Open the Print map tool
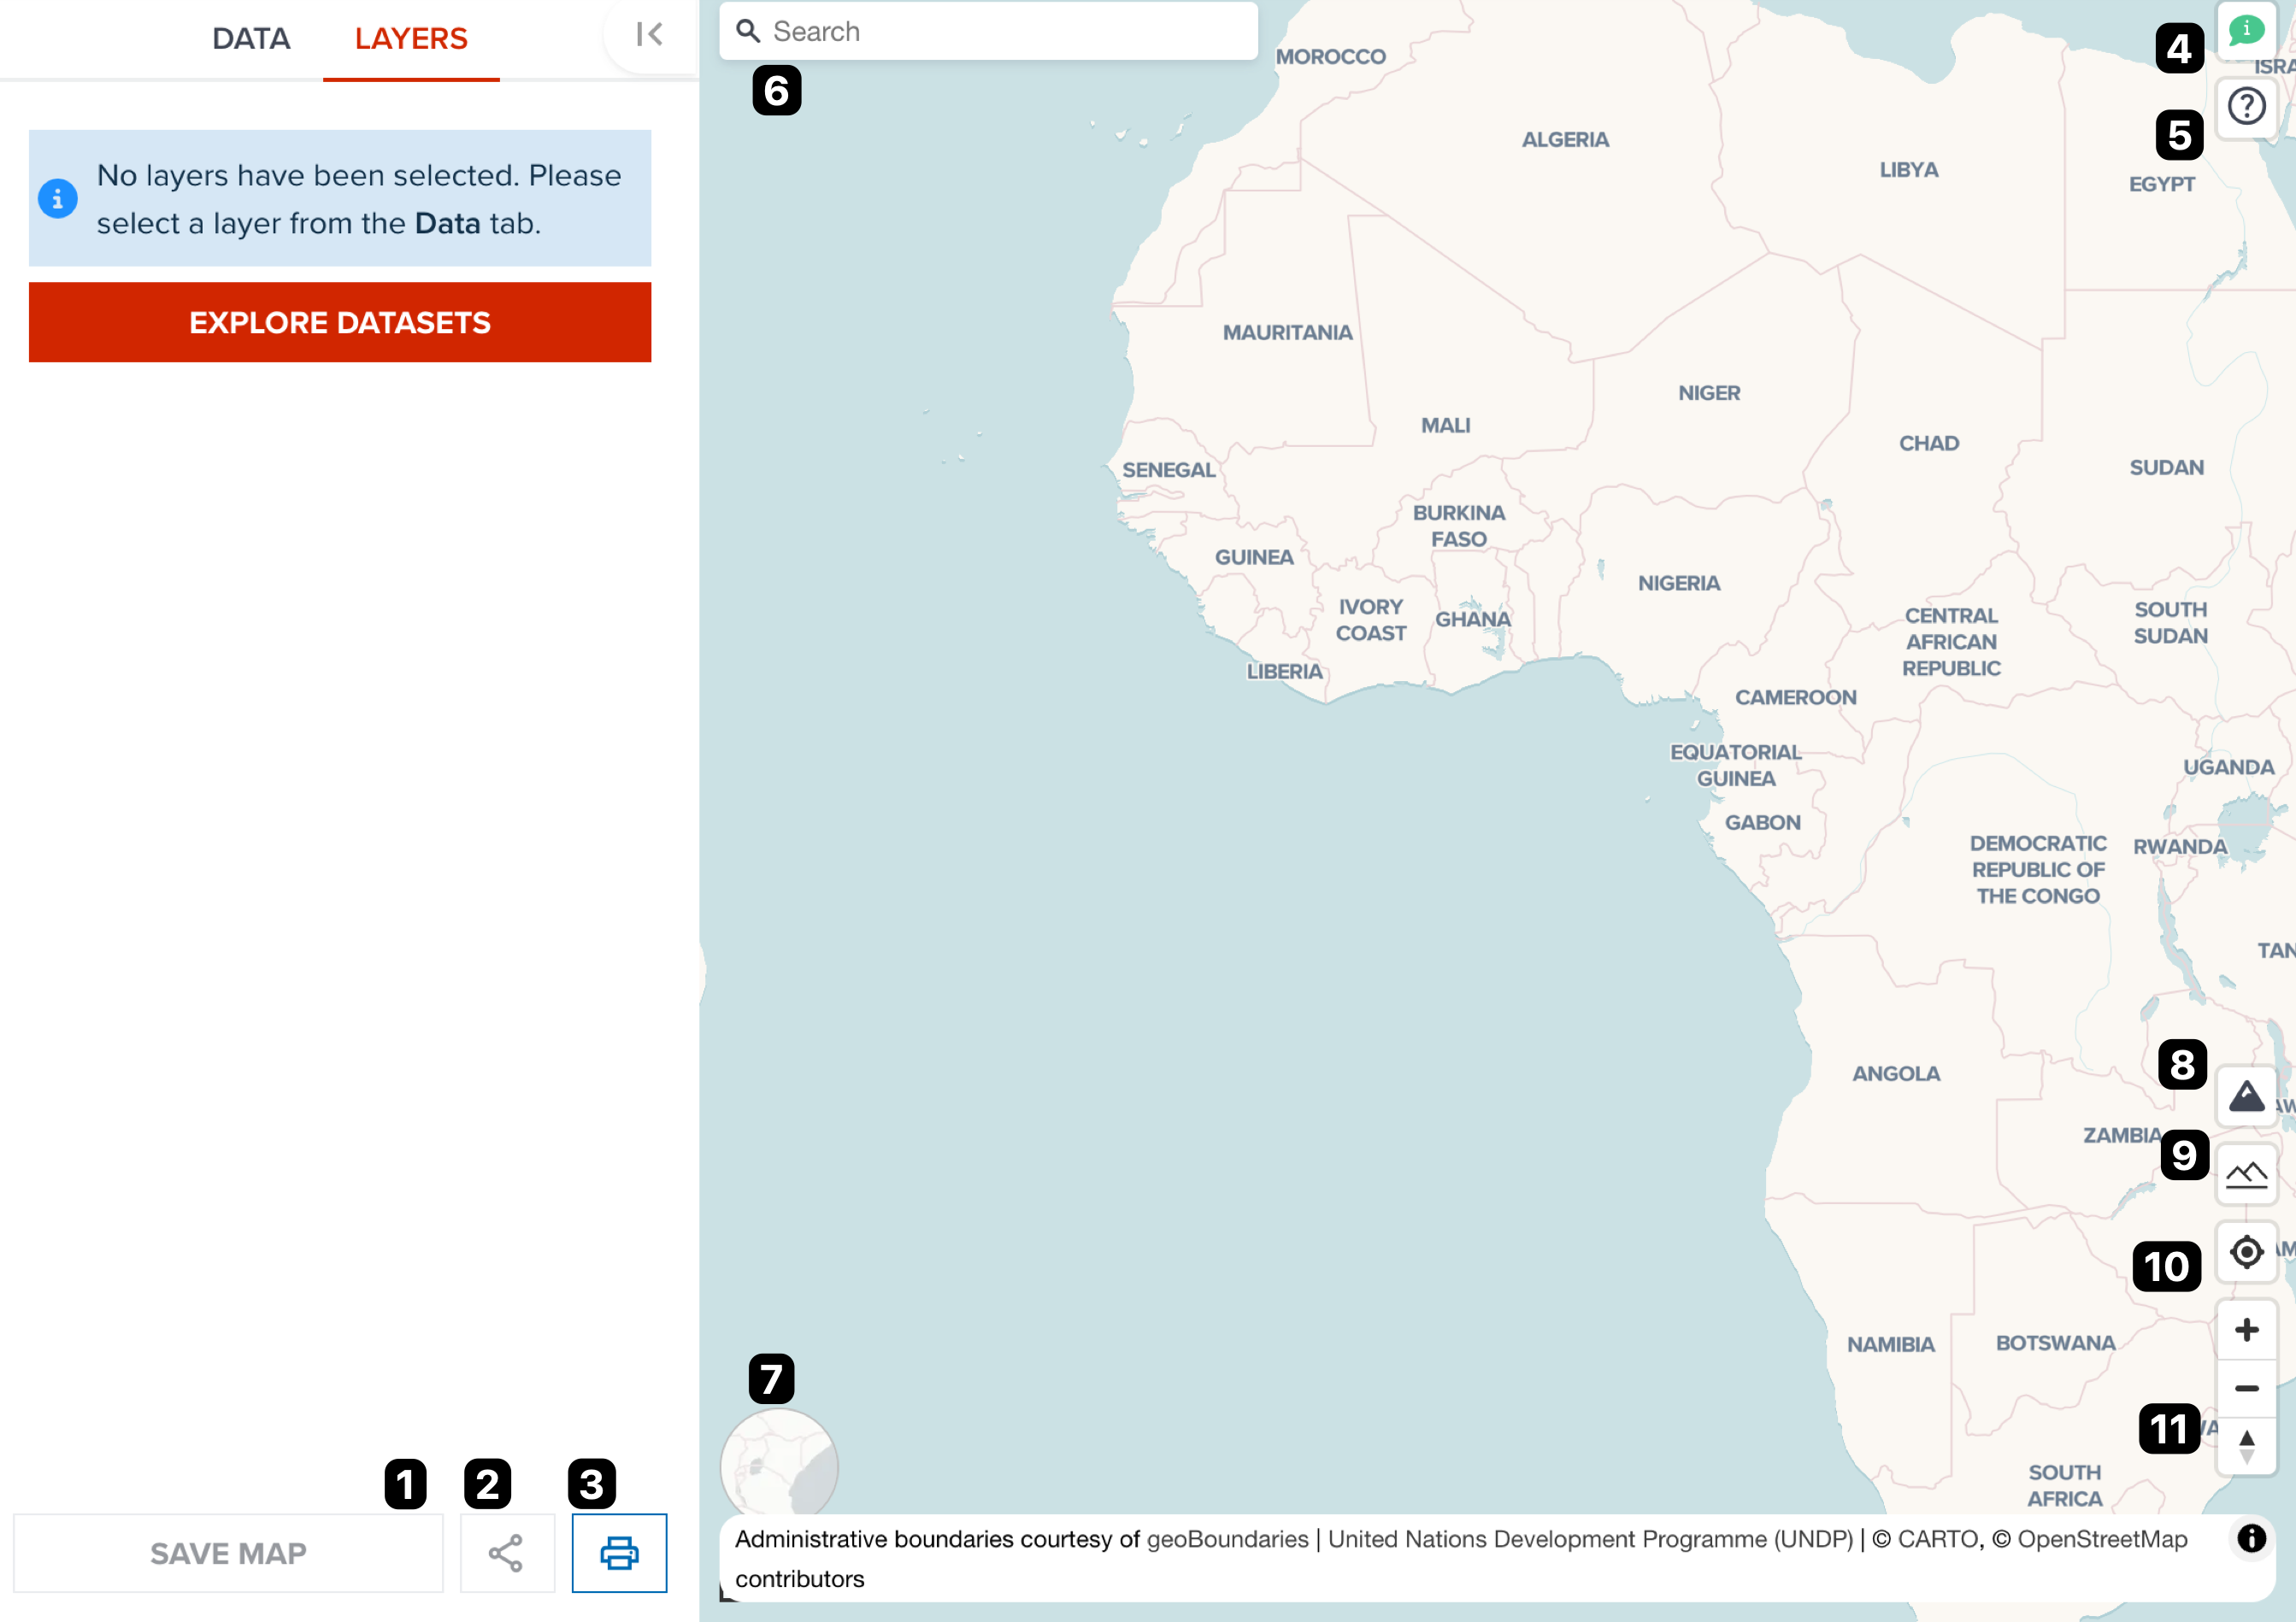The width and height of the screenshot is (2296, 1622). click(x=619, y=1553)
